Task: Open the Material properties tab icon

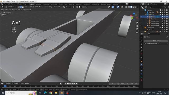Action: coord(142,80)
